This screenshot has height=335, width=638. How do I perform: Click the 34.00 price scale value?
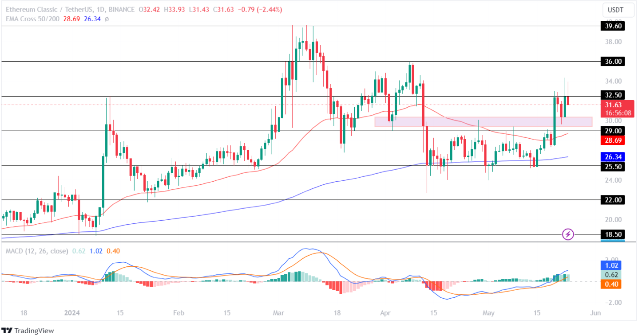613,81
